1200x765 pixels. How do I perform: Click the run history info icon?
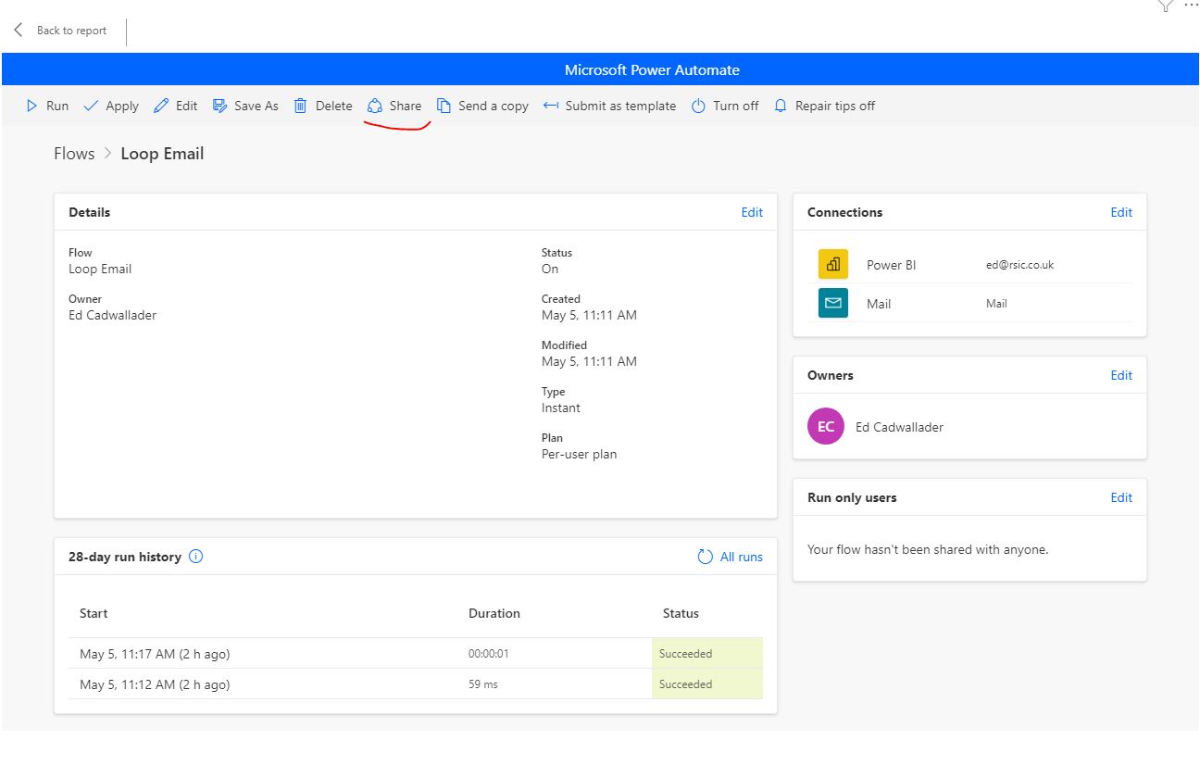[196, 557]
